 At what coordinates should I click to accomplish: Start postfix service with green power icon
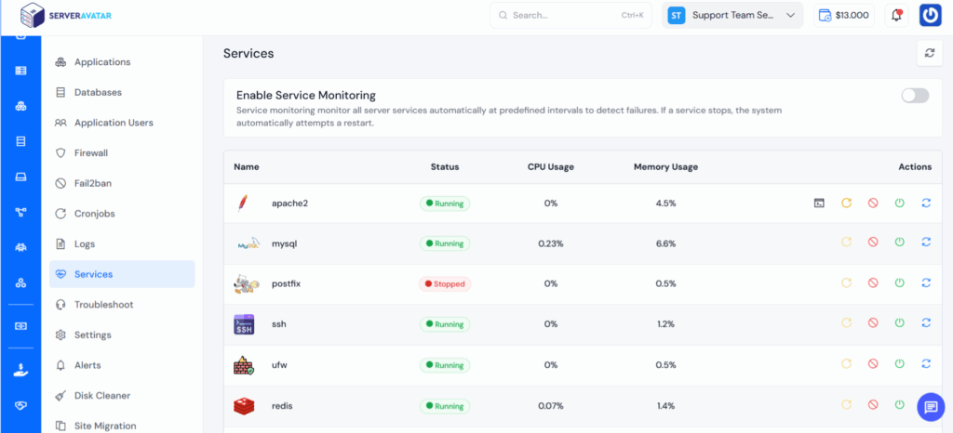899,283
